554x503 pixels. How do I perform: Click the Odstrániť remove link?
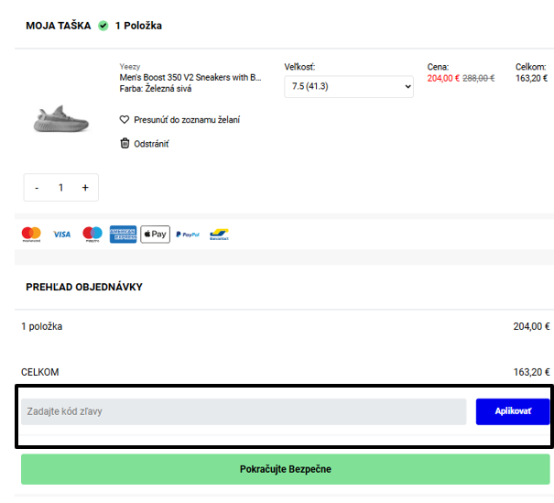click(x=151, y=144)
